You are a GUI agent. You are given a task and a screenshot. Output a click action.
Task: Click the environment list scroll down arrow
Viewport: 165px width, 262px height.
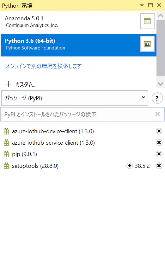(x=161, y=84)
